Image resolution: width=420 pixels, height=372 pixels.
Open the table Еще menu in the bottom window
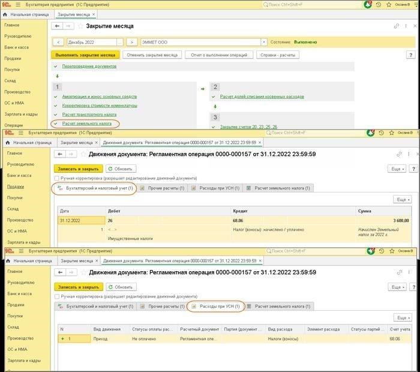coord(403,317)
